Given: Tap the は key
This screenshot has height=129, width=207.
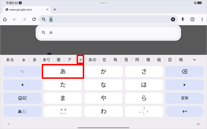Looking at the screenshot, I should (144, 85).
